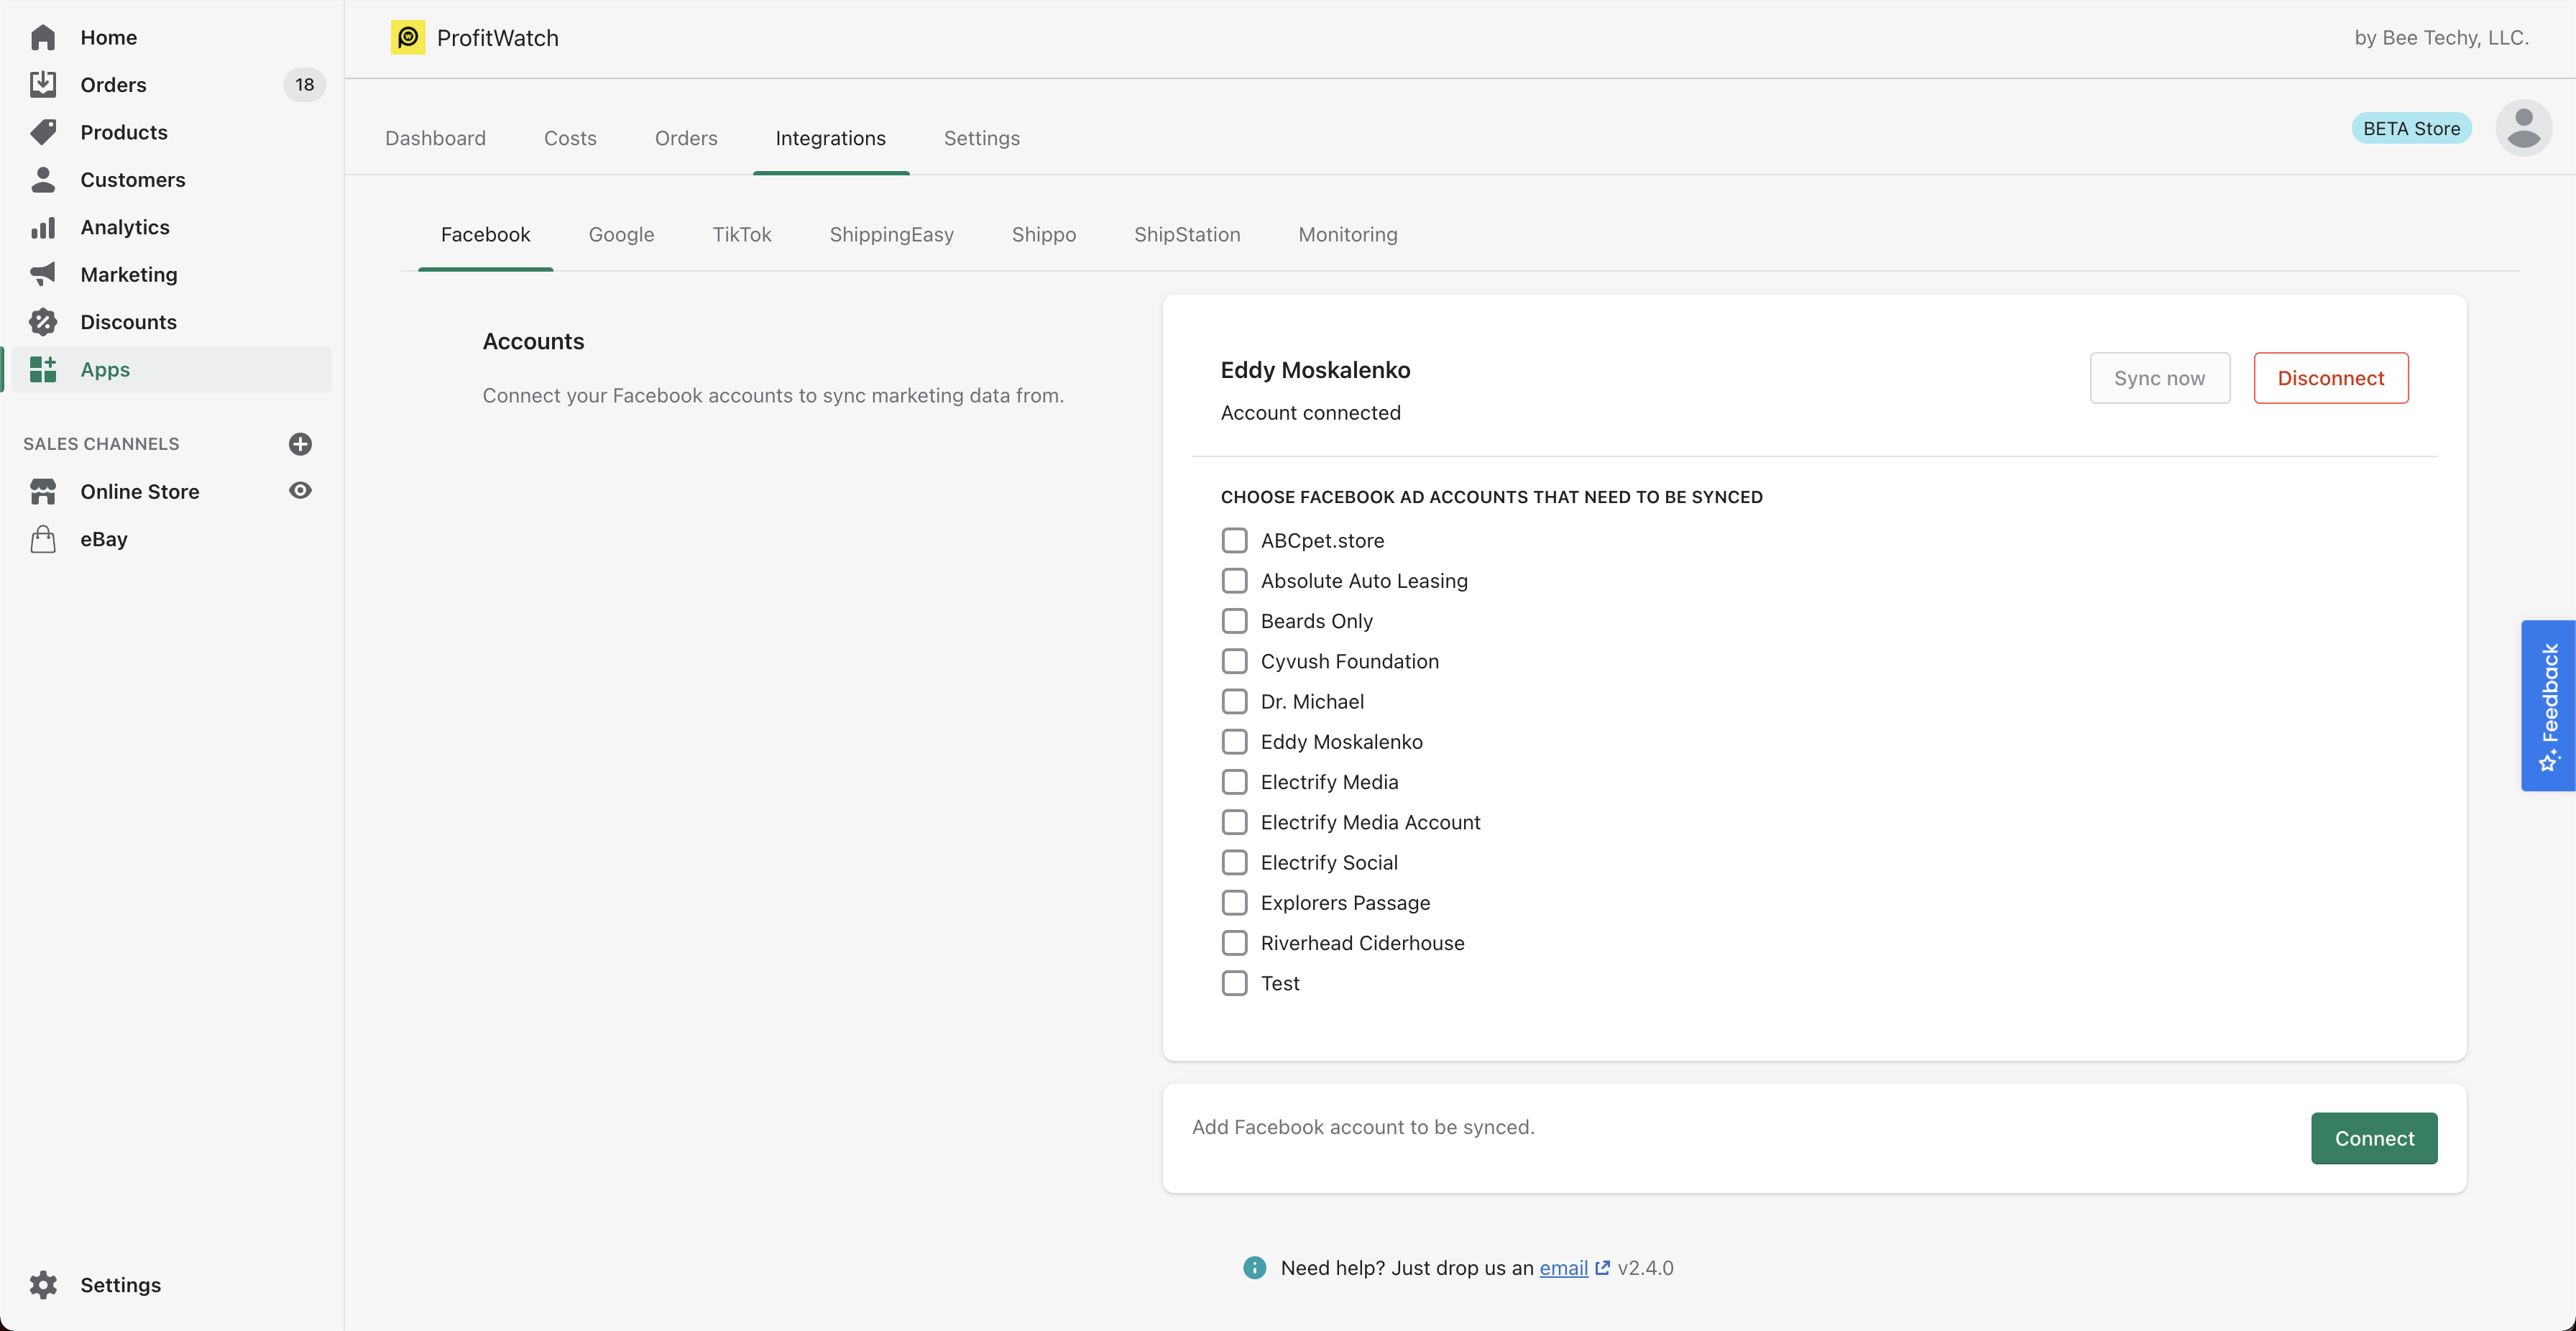The width and height of the screenshot is (2576, 1331).
Task: Check the Electrify Media account checkbox
Action: (x=1234, y=782)
